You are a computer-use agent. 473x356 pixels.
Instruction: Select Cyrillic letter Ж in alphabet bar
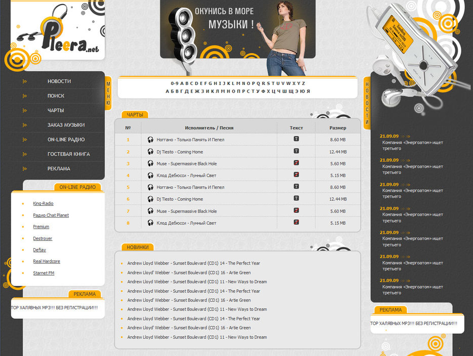197,92
